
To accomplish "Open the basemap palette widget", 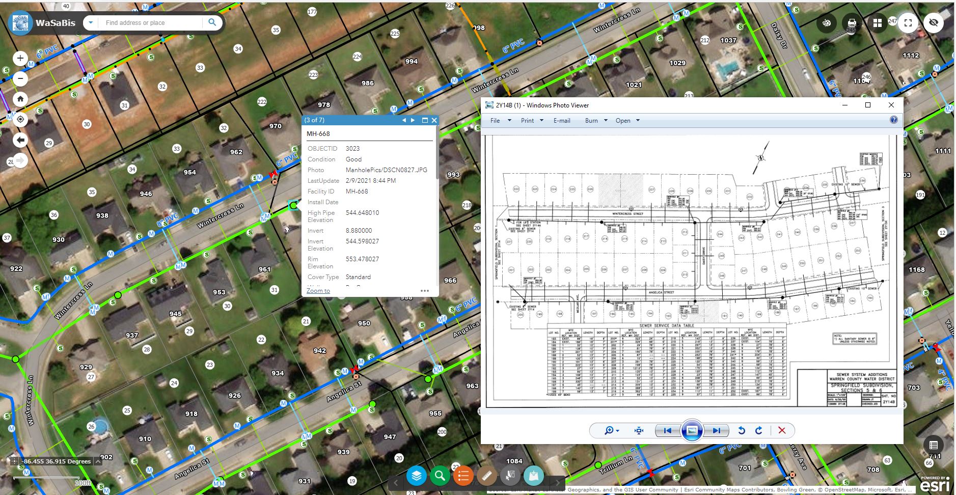I will (x=827, y=23).
